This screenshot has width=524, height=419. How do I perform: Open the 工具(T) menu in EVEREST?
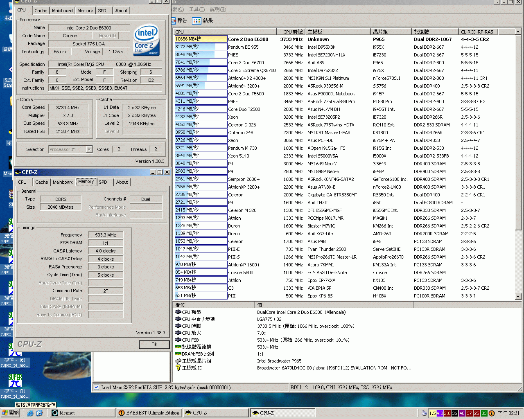[x=196, y=9]
